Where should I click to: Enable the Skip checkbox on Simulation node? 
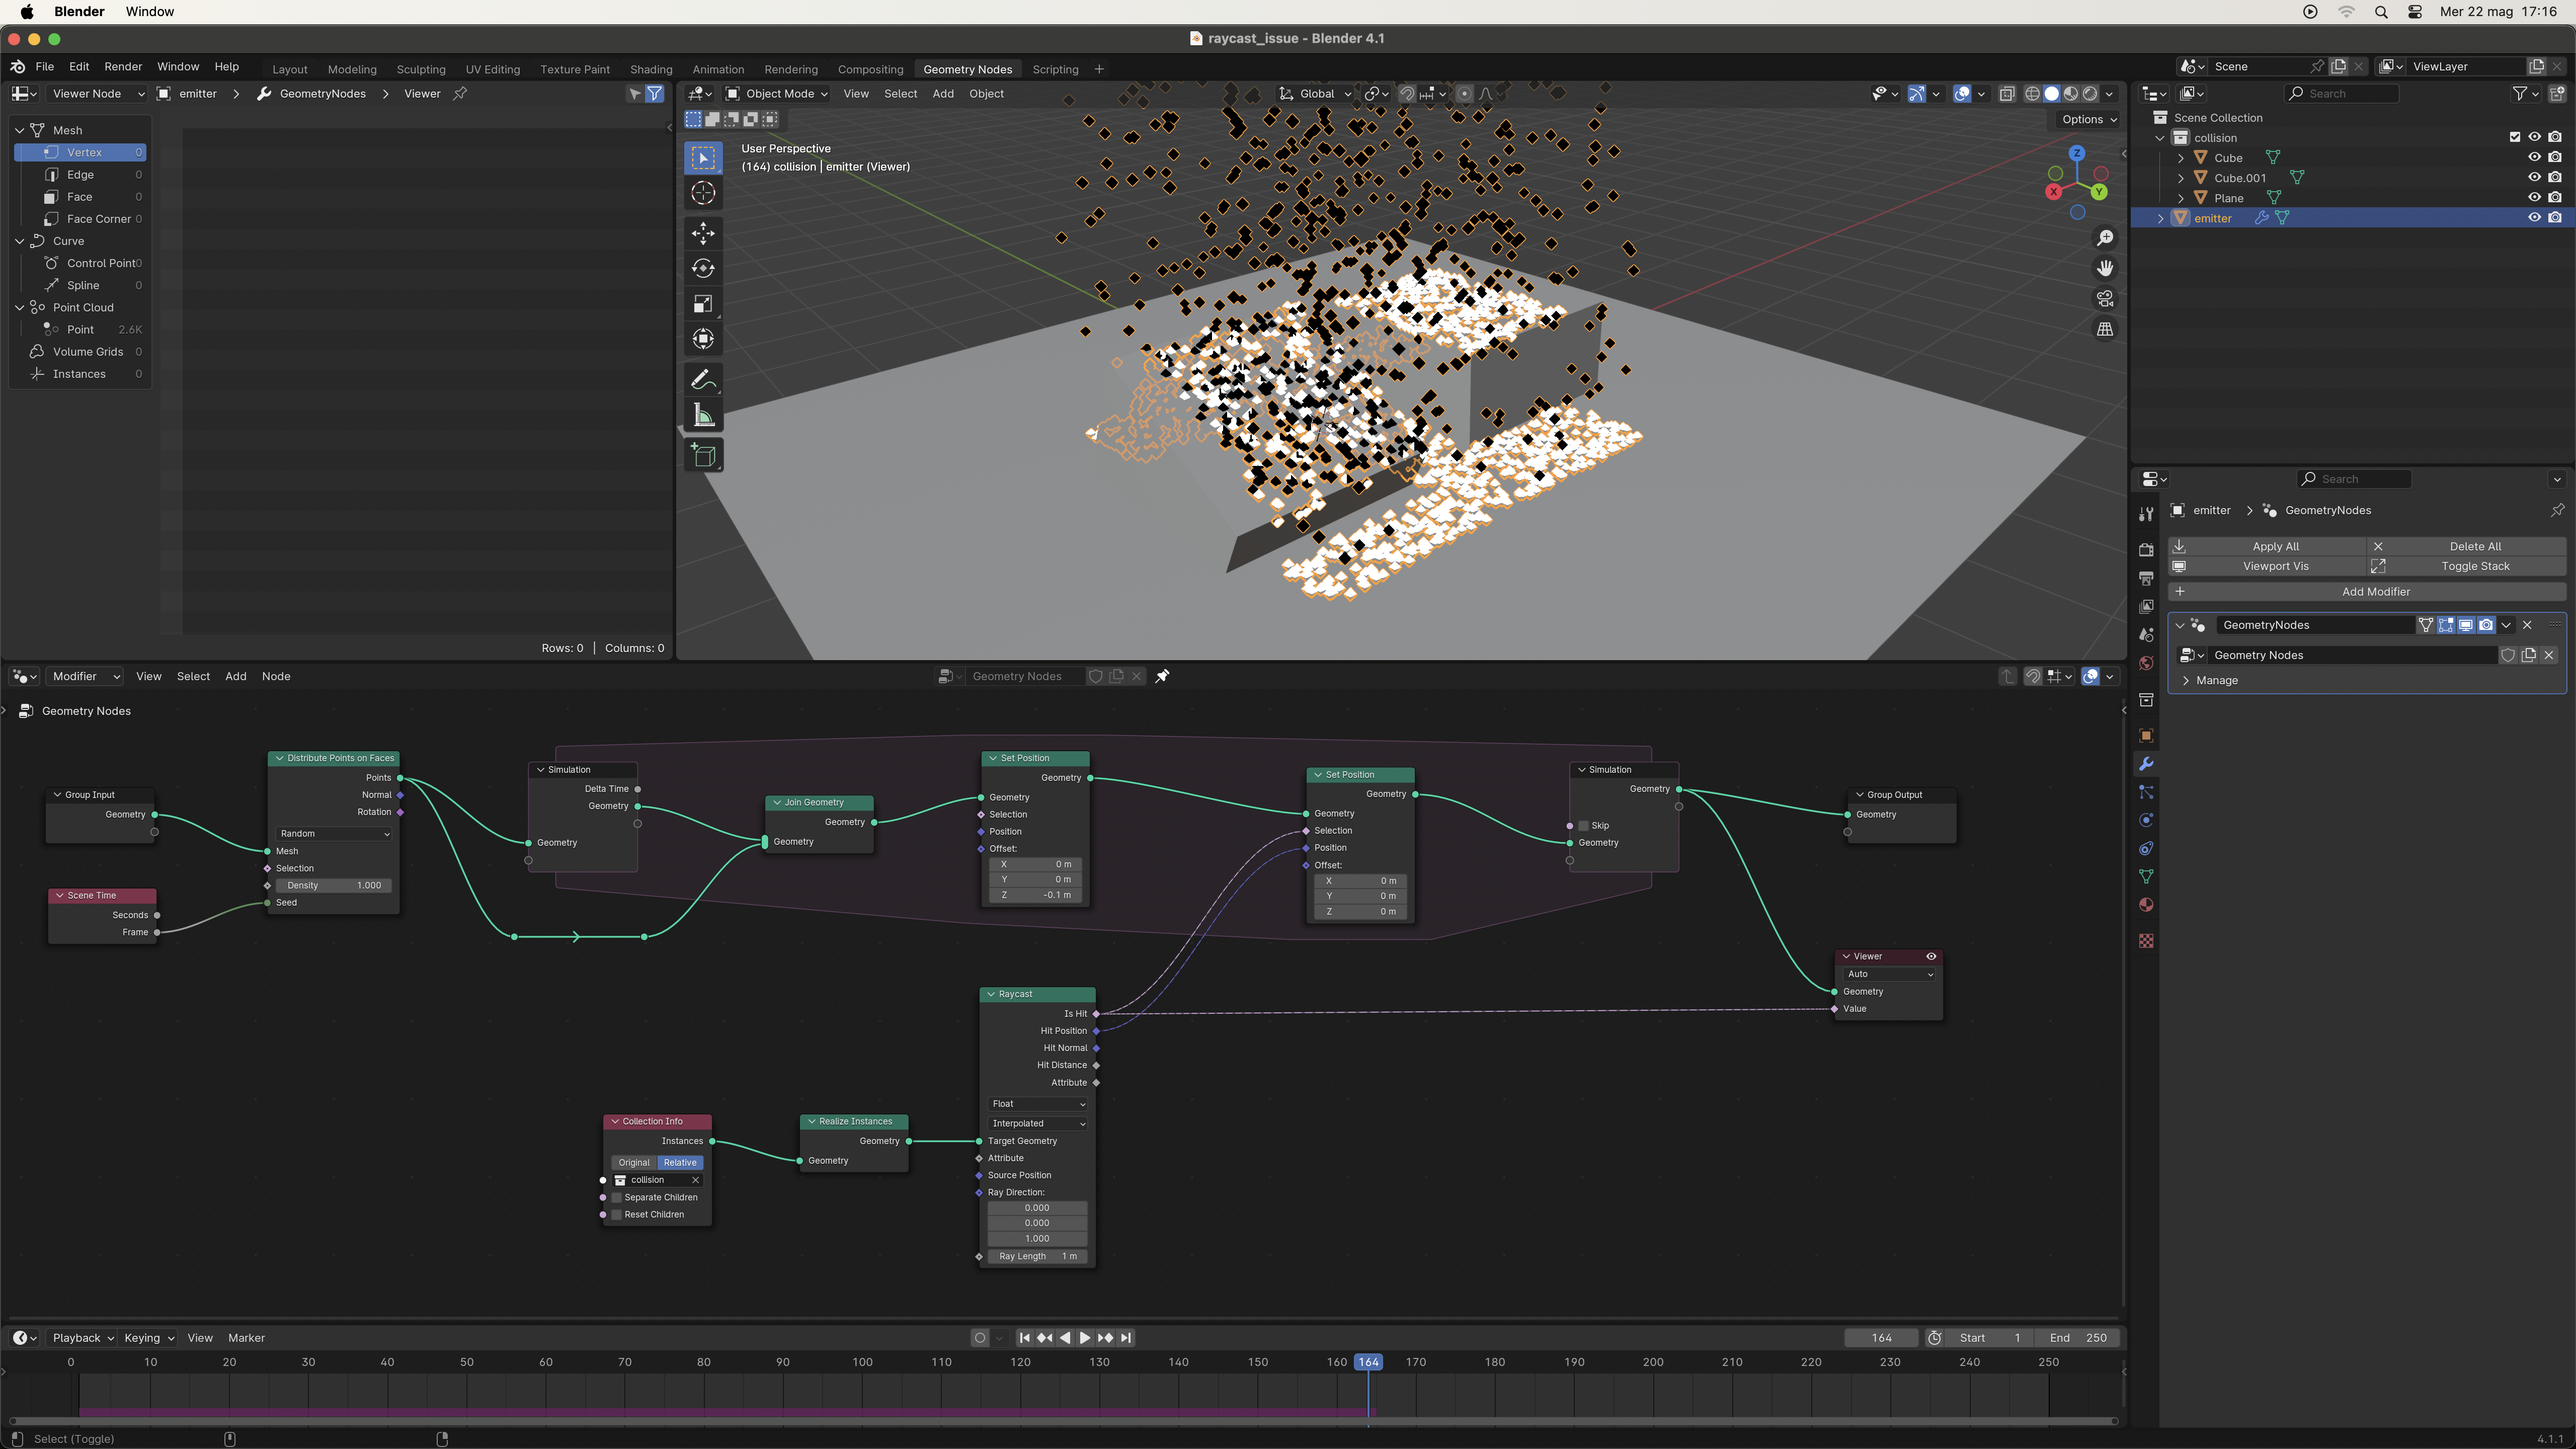pyautogui.click(x=1584, y=826)
